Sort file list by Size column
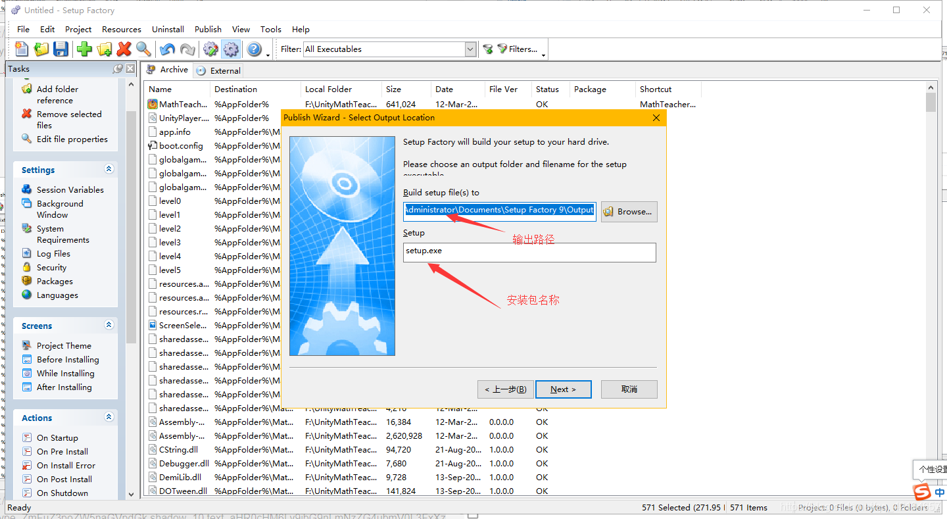Viewport: 947px width, 519px height. tap(406, 89)
